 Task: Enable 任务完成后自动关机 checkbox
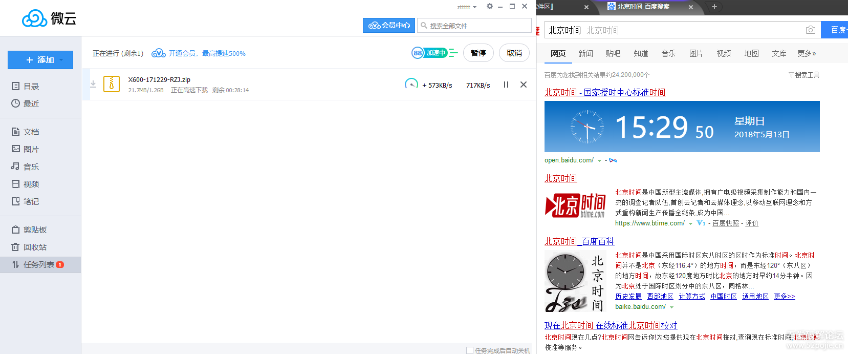(469, 350)
